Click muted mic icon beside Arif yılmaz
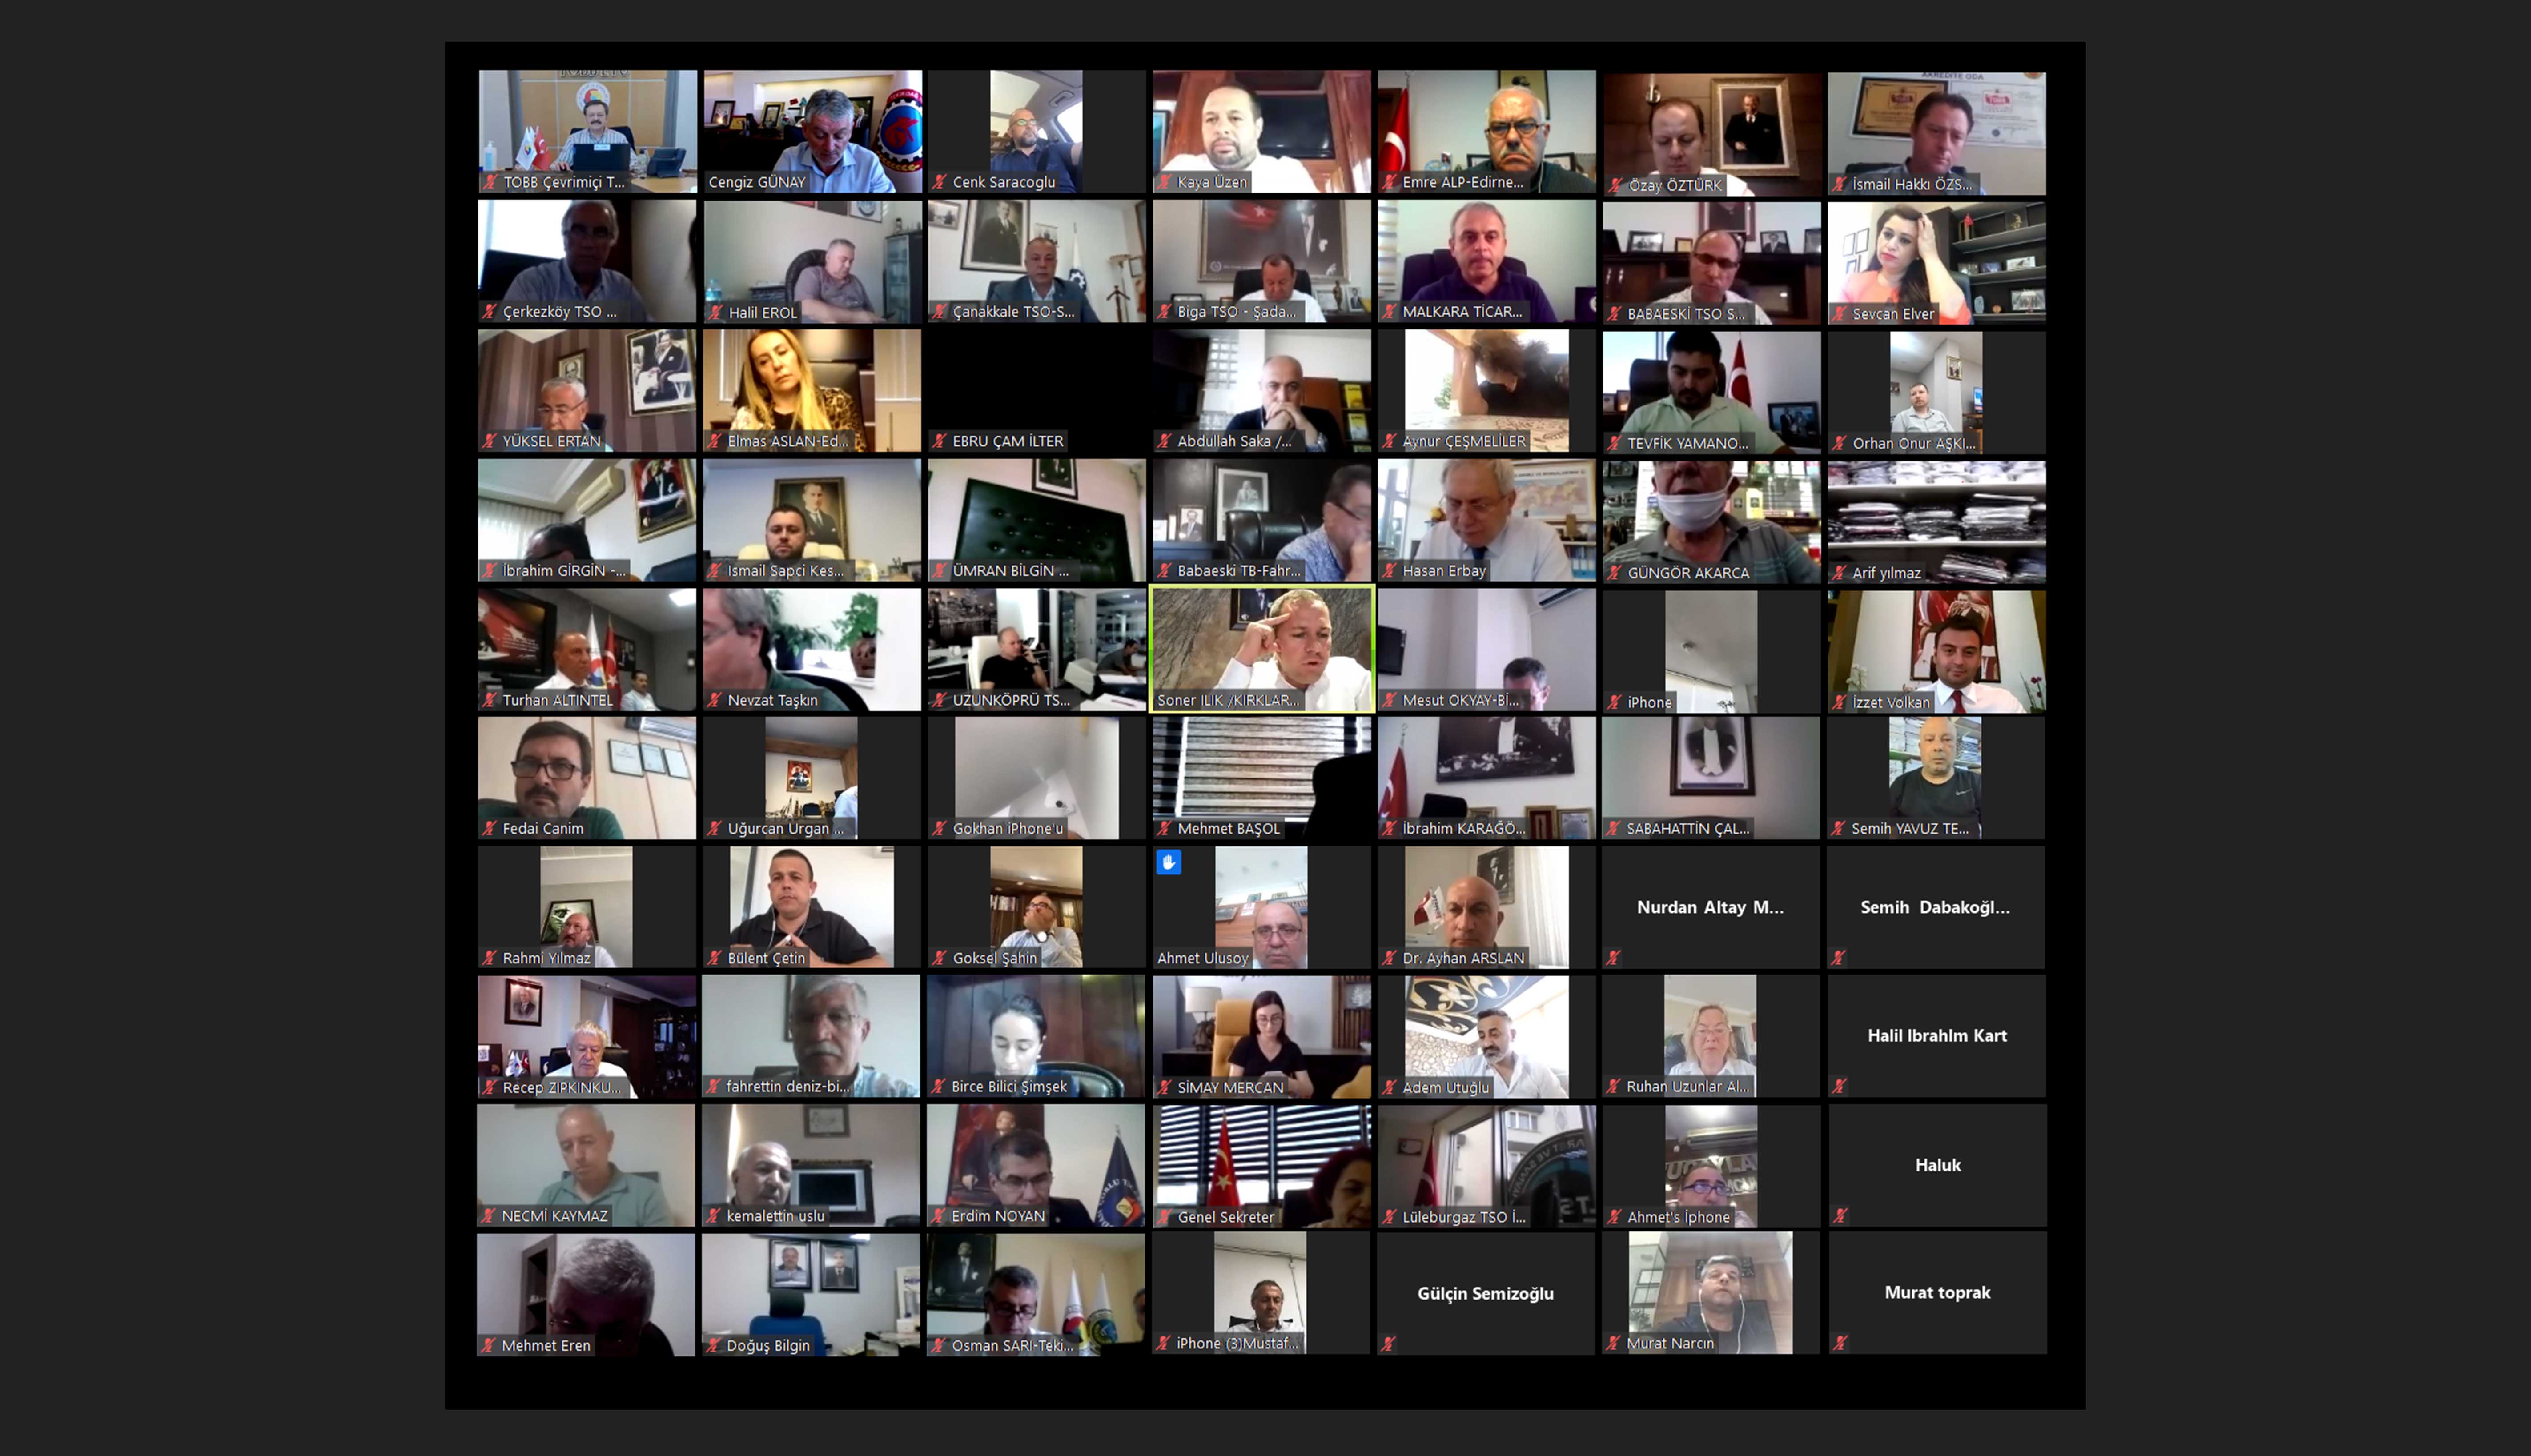The width and height of the screenshot is (2531, 1456). point(1840,573)
